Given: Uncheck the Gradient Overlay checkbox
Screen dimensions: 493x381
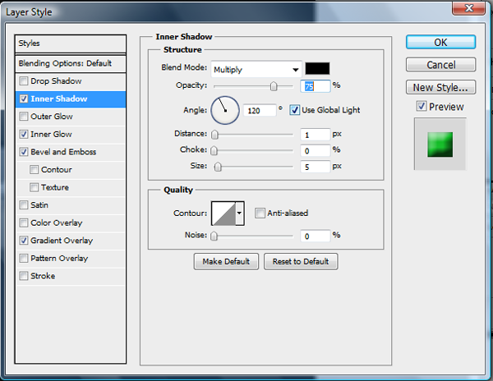Looking at the screenshot, I should [24, 241].
